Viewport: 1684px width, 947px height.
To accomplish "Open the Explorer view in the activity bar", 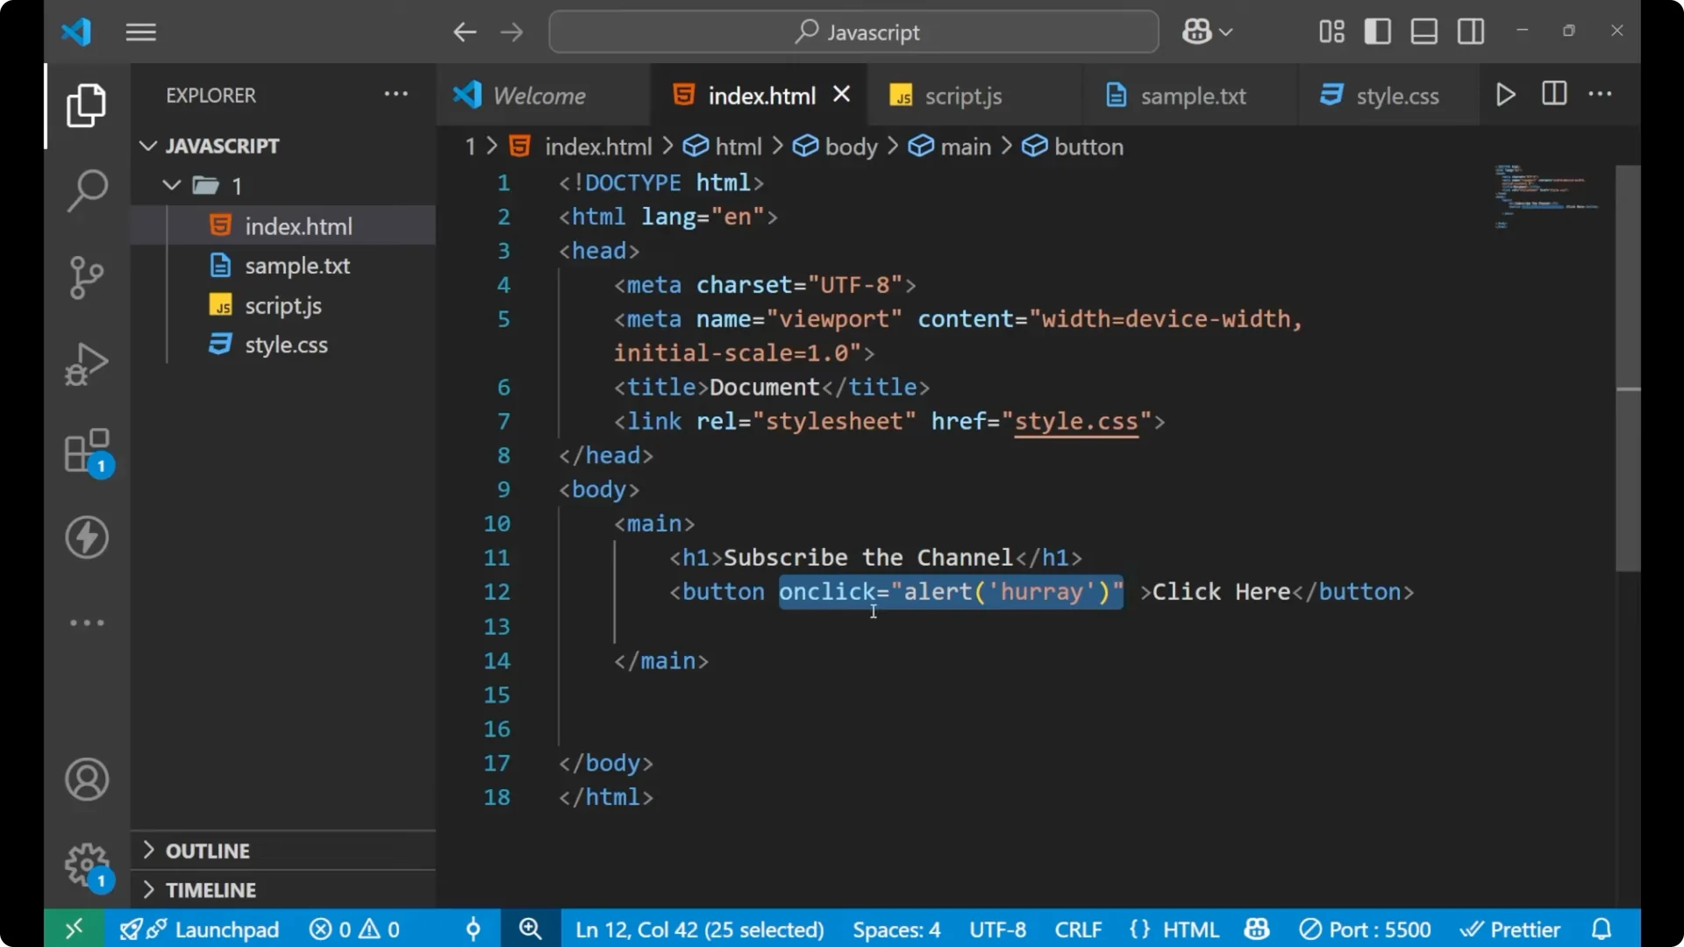I will point(85,105).
